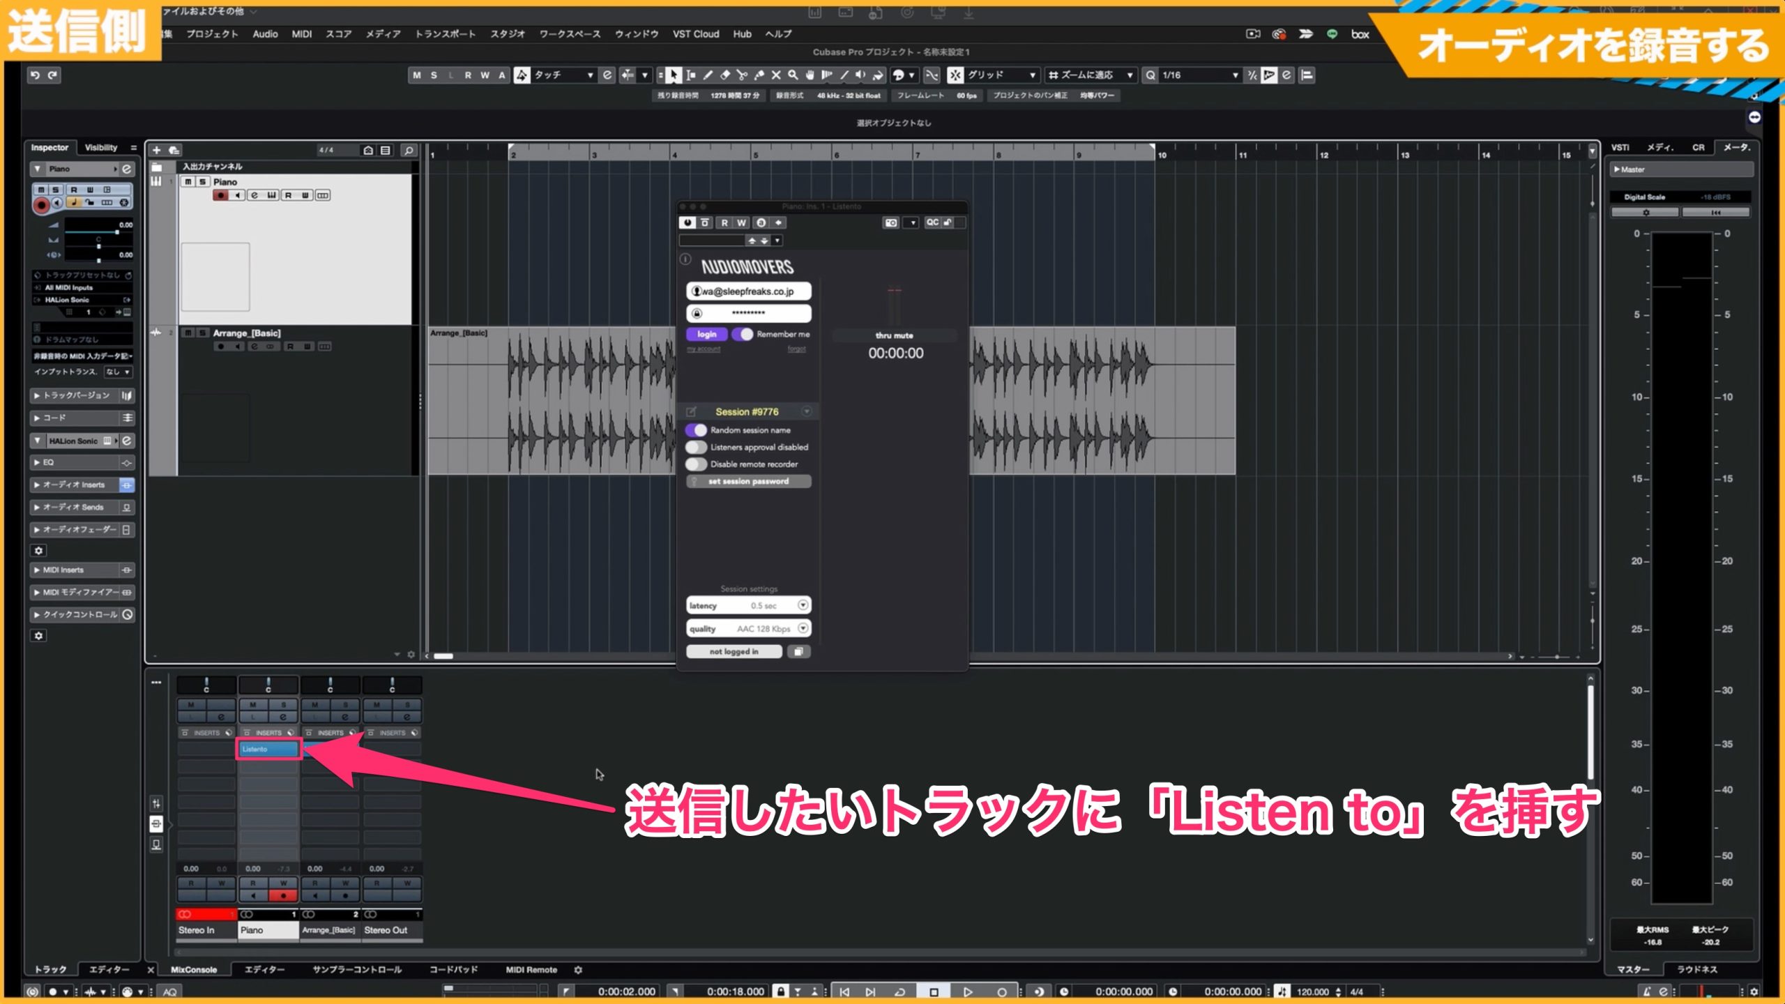Screen dimensions: 1785x1004
Task: Select the Scissors split tool
Action: [742, 75]
